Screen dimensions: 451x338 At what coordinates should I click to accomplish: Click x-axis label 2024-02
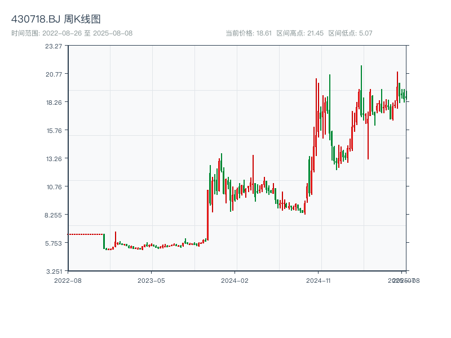tap(235, 281)
